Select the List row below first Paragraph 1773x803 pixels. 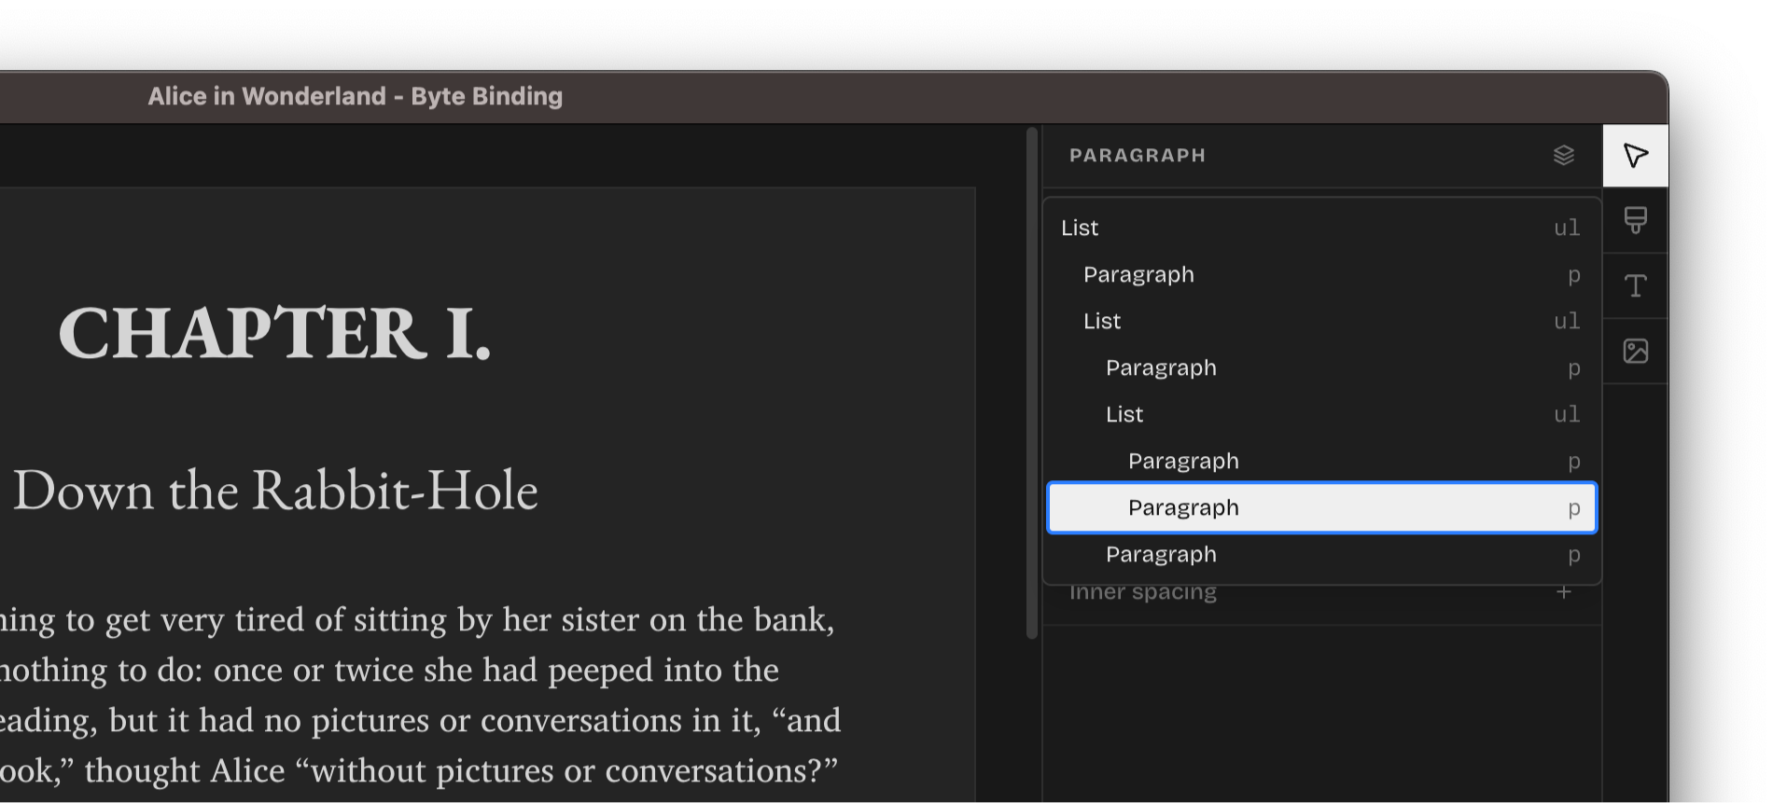point(1321,321)
